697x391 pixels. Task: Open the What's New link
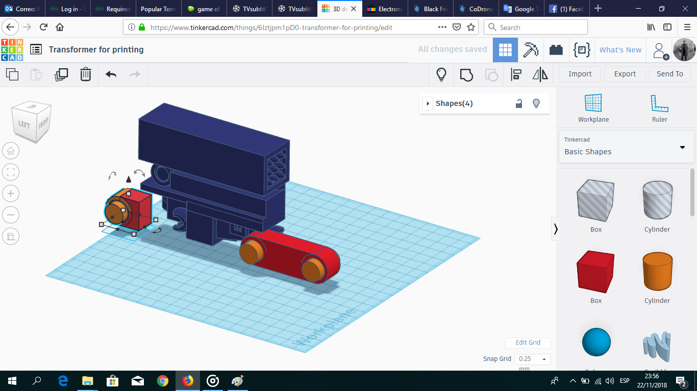620,50
